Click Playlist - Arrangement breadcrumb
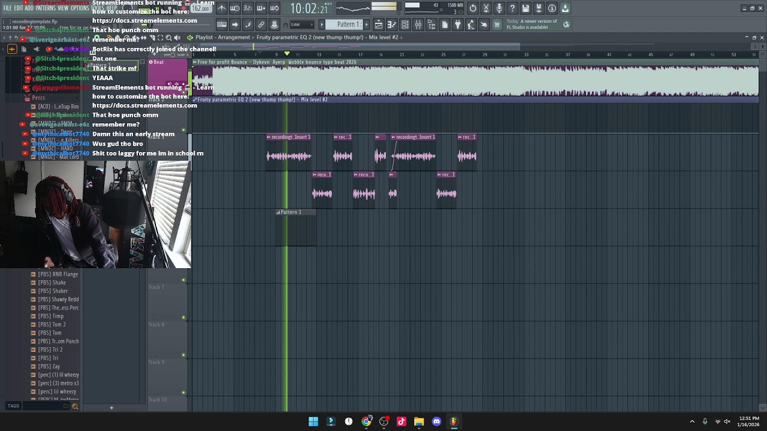The image size is (767, 431). pyautogui.click(x=222, y=37)
